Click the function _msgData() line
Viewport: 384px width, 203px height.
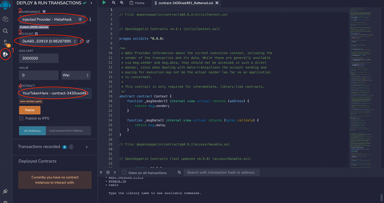(x=193, y=120)
